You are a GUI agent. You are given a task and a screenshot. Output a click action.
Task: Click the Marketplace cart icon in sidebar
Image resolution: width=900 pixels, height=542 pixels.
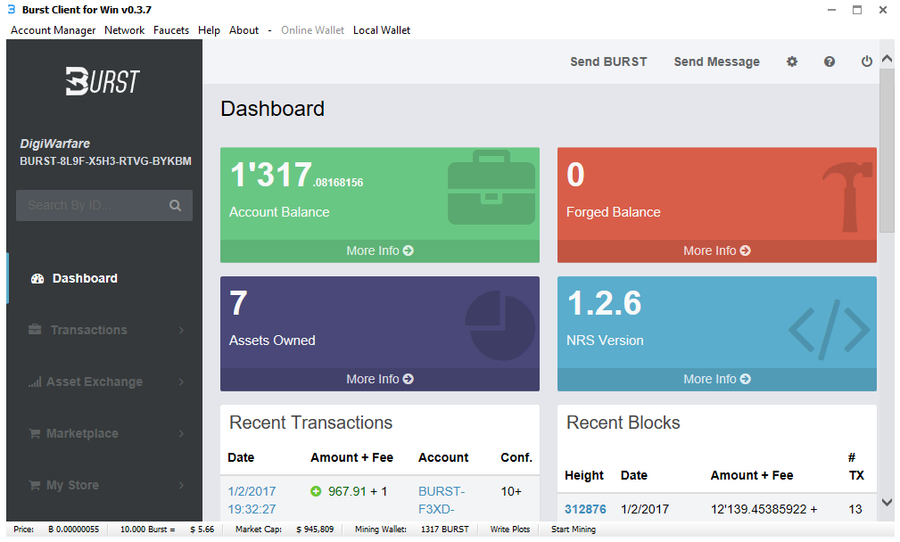35,433
